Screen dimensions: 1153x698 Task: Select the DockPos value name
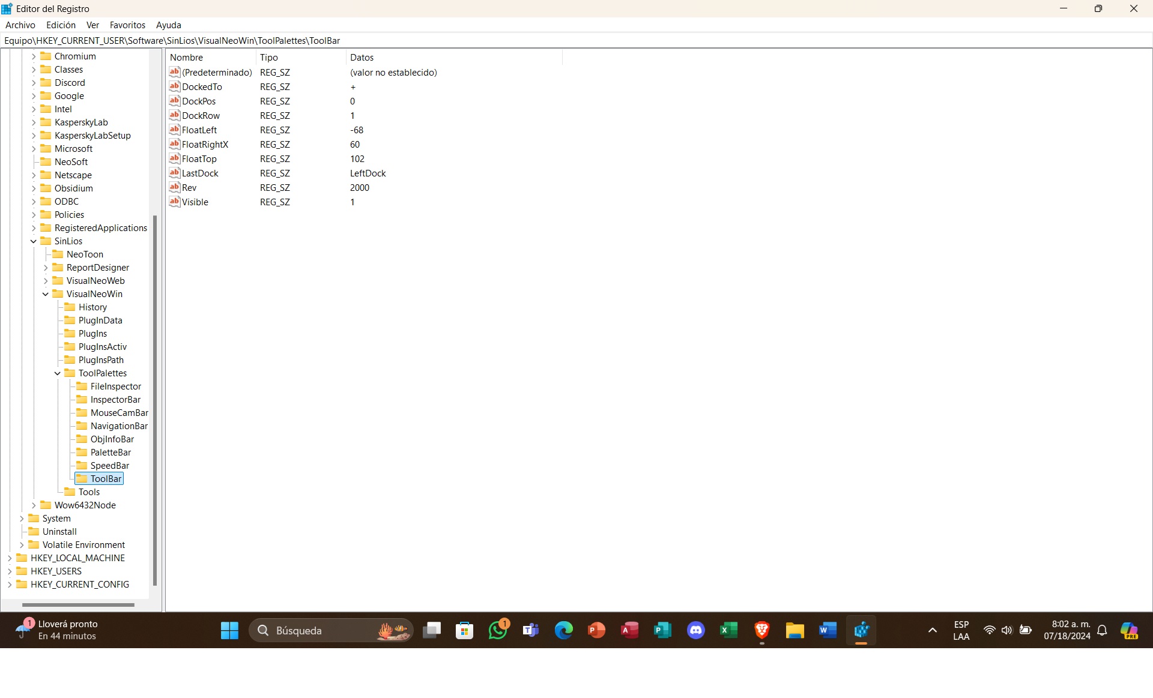click(x=199, y=101)
